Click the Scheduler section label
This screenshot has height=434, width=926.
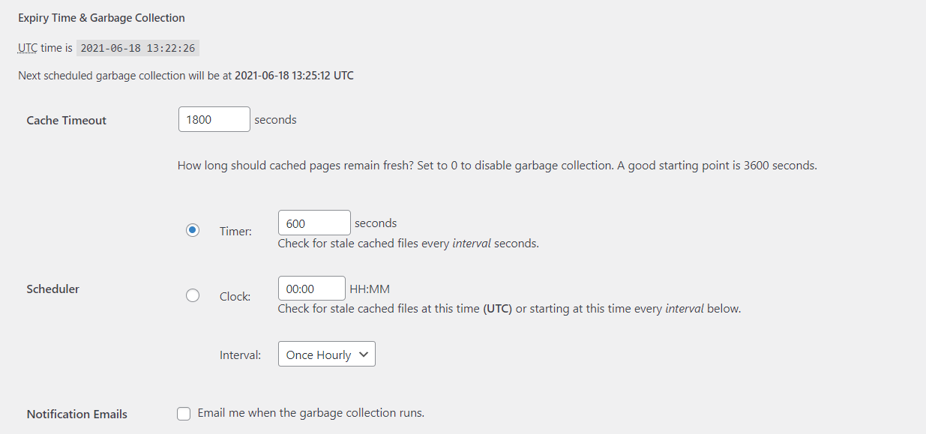52,289
